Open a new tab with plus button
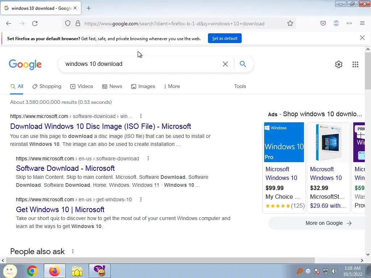The image size is (371, 278). 88,8
